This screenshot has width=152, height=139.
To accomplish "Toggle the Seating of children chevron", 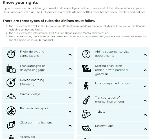I will (x=145, y=70).
